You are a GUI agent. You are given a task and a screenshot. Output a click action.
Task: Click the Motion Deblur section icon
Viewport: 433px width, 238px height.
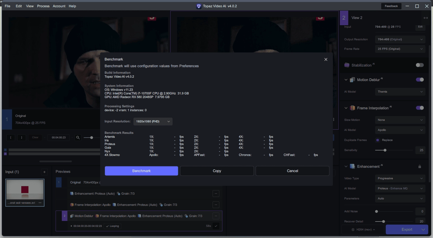coord(352,80)
